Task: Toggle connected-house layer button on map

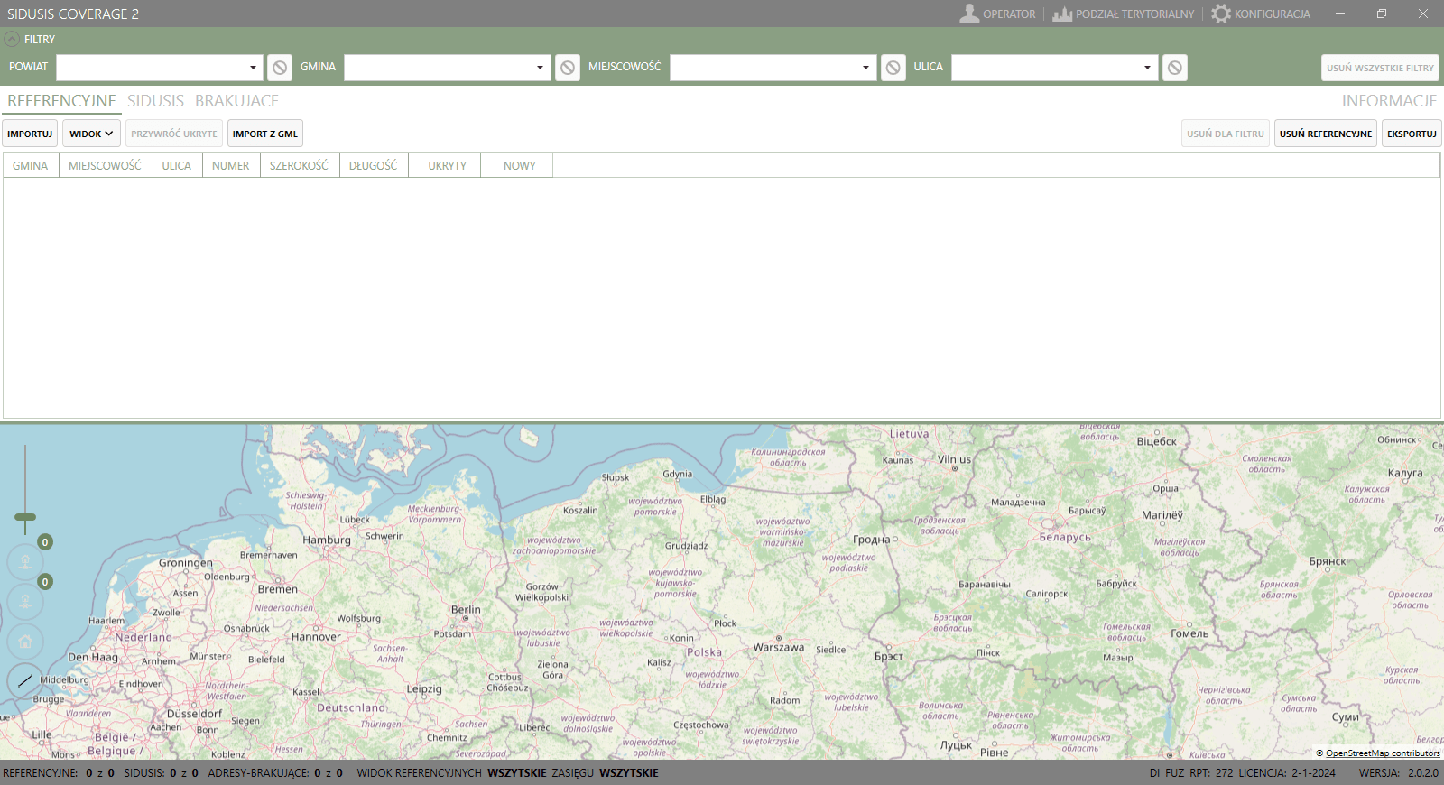Action: point(25,562)
